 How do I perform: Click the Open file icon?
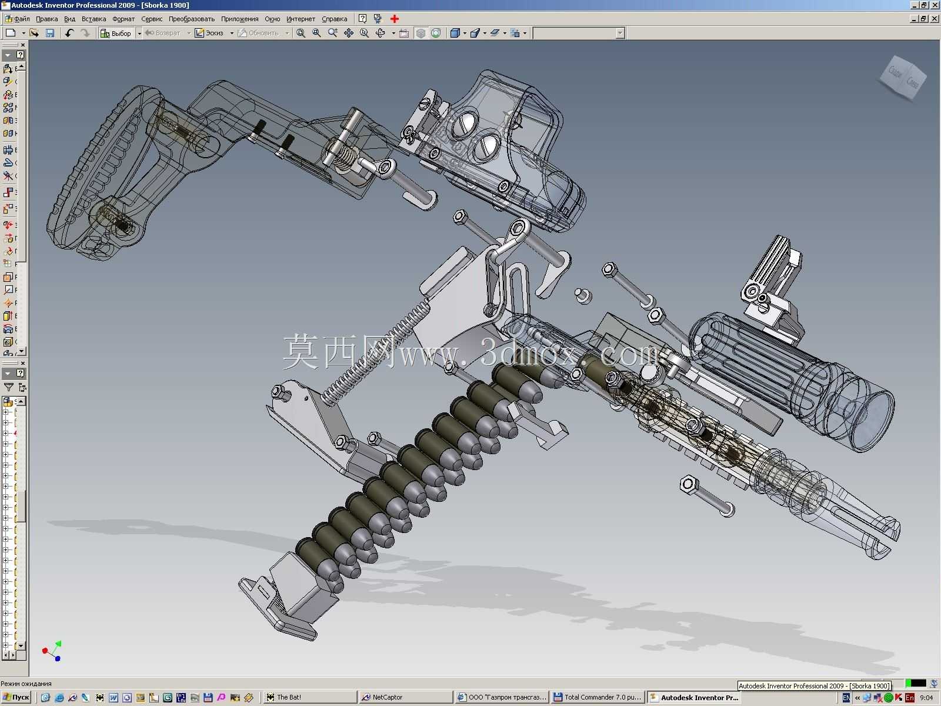tap(34, 33)
